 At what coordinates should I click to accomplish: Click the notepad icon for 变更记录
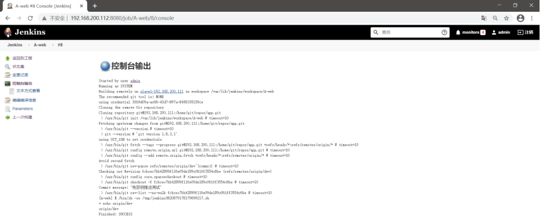coord(8,75)
